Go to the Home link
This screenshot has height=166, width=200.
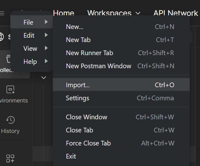pos(64,13)
